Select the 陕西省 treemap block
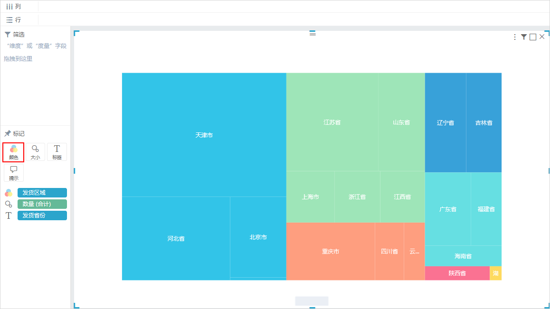Viewport: 550px width, 309px height. point(457,273)
